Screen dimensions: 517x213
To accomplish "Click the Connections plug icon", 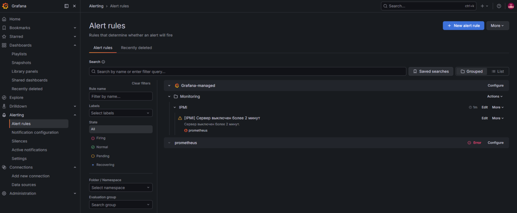I will tap(4, 167).
